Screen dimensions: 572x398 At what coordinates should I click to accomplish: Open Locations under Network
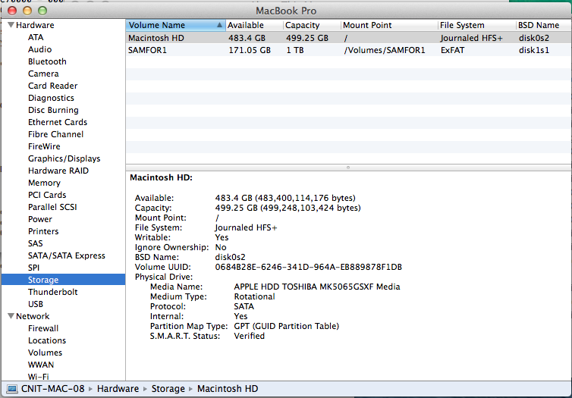(47, 340)
